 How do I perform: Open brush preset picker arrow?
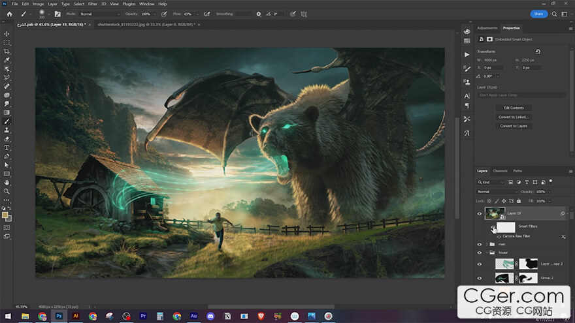(x=49, y=14)
